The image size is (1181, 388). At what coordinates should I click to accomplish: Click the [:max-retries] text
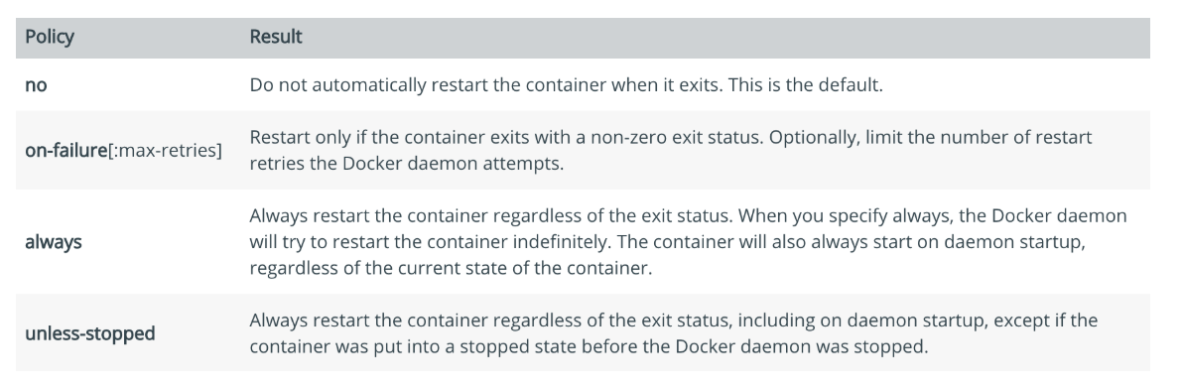tap(166, 151)
